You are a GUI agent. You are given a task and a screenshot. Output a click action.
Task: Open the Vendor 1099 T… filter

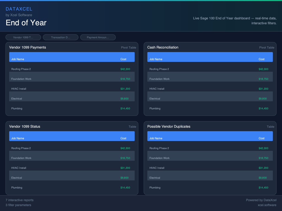23,37
